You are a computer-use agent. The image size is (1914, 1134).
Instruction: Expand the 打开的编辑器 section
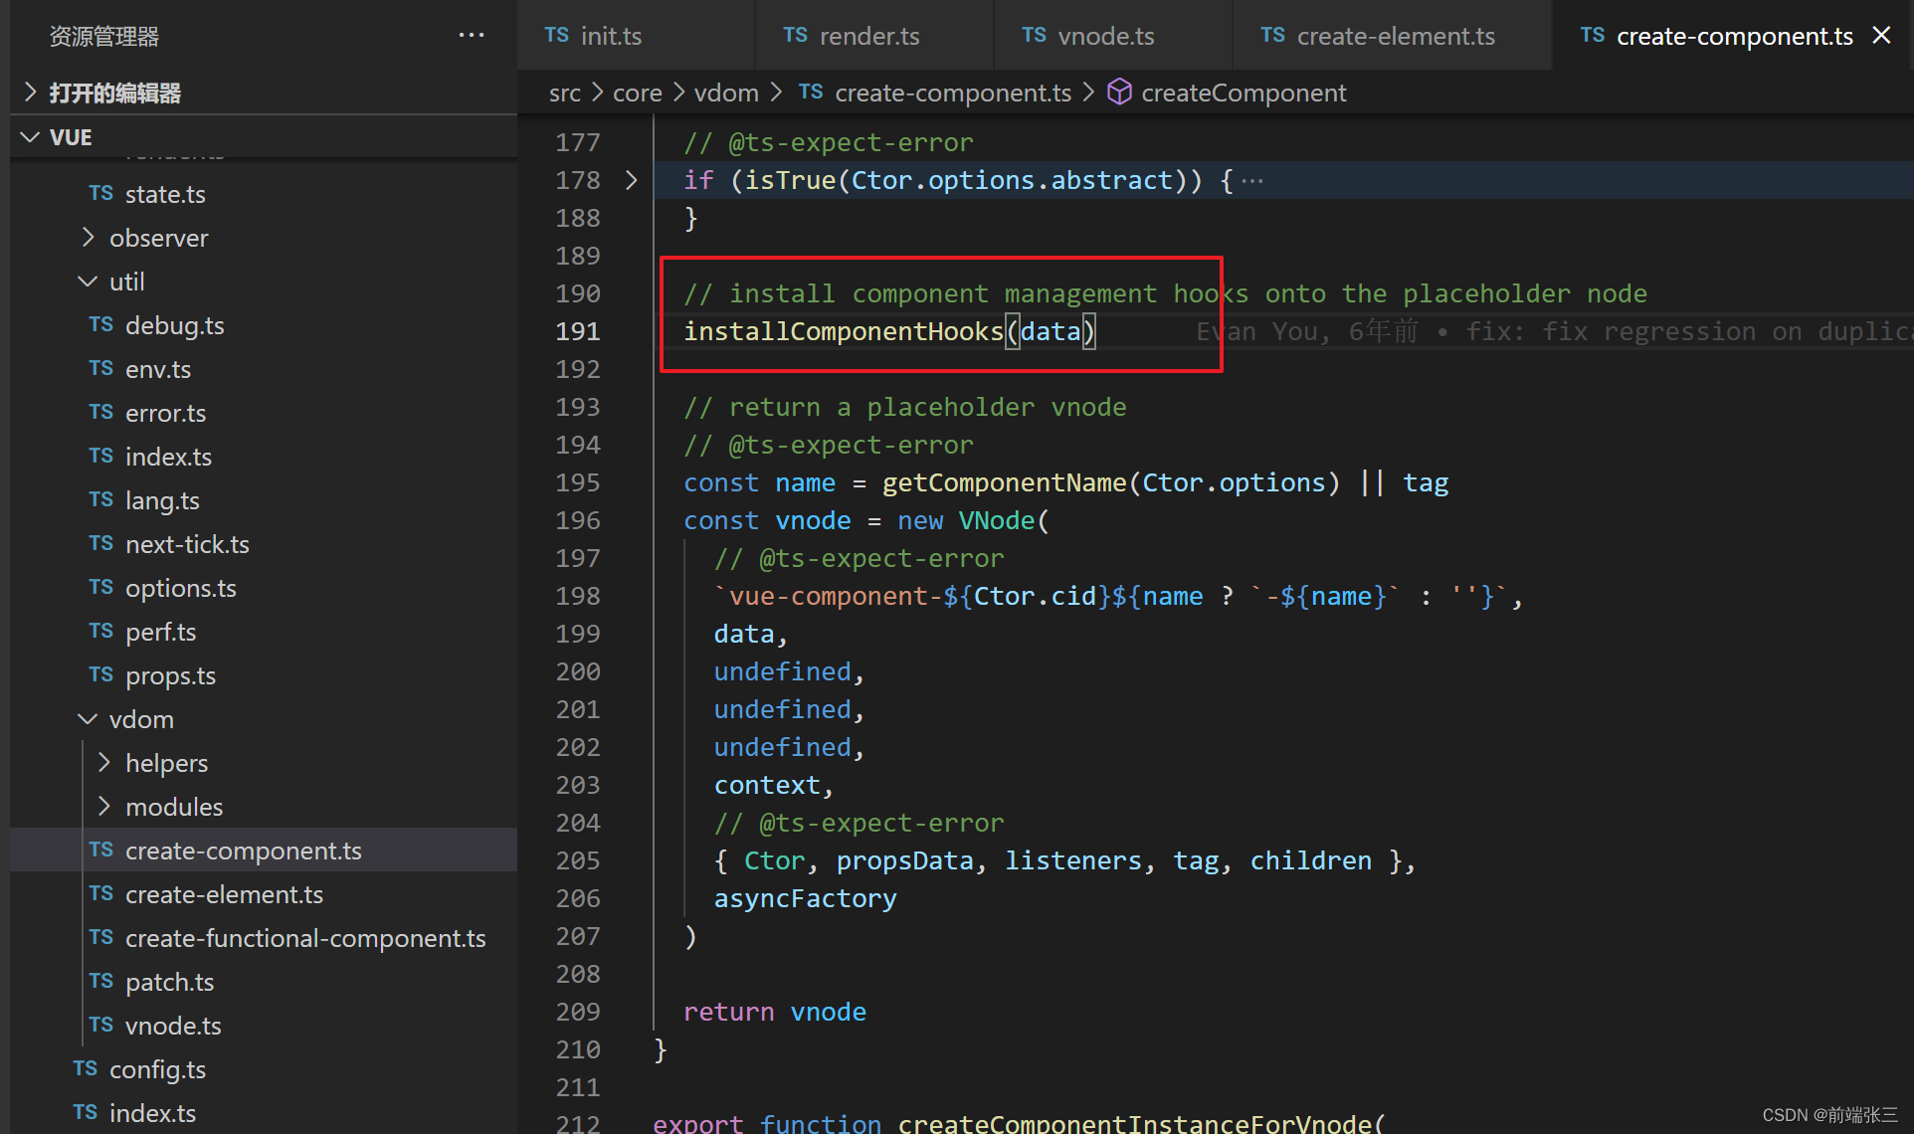(x=263, y=93)
